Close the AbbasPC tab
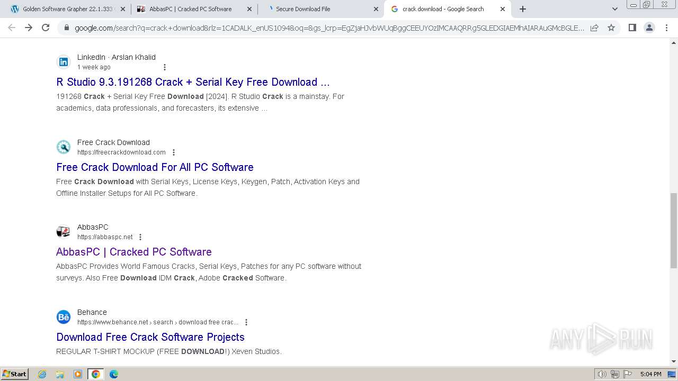Image resolution: width=678 pixels, height=381 pixels. pos(249,9)
